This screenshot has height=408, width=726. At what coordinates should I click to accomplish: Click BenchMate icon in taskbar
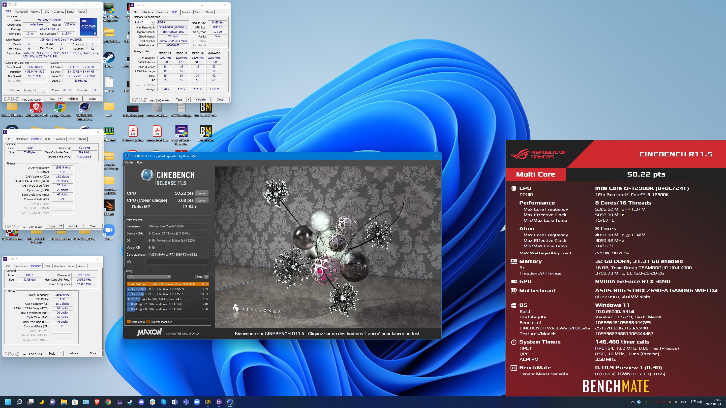point(208,402)
